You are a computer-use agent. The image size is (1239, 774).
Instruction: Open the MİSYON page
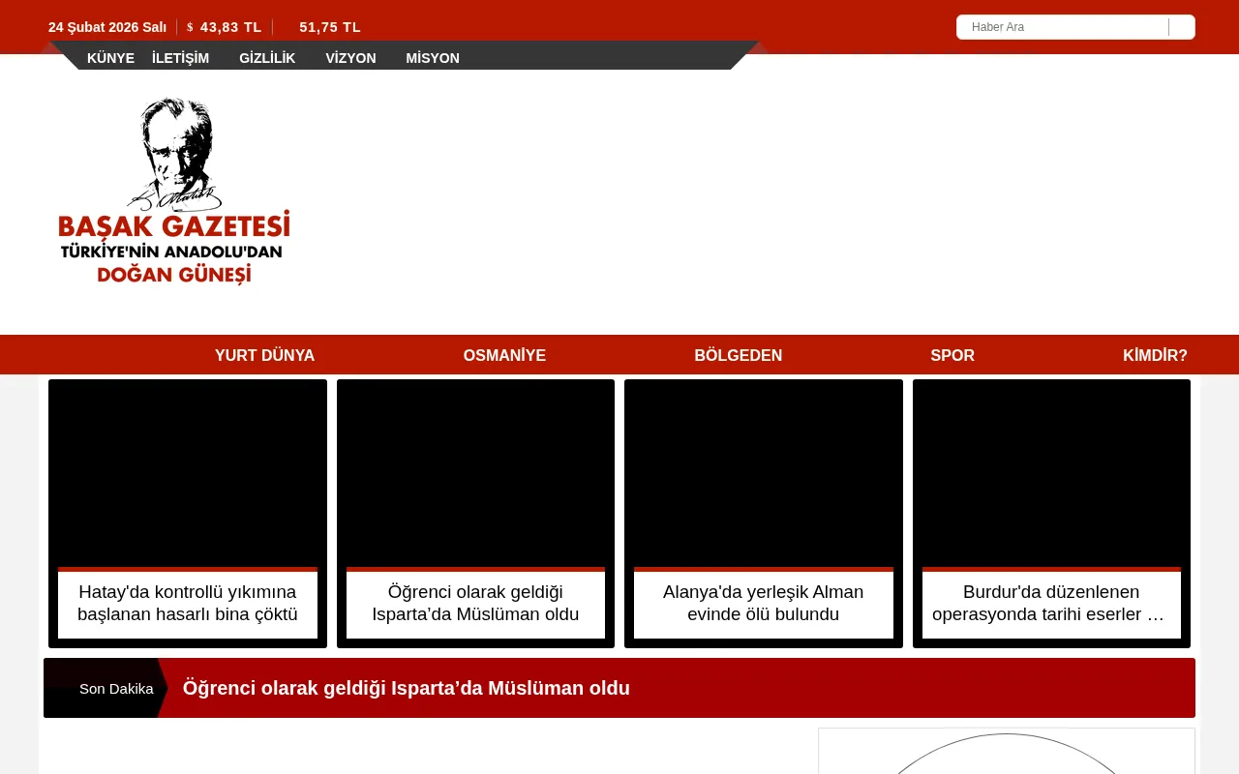point(433,58)
